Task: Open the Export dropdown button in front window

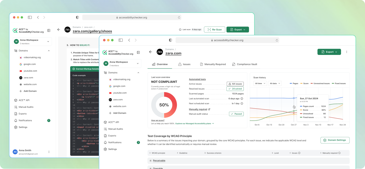Action: 329,52
